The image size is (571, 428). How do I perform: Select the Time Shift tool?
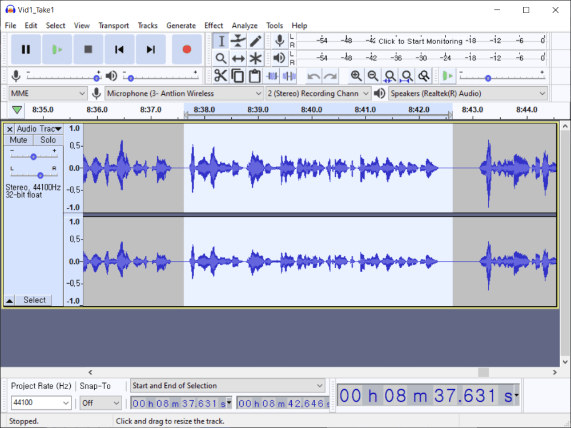[238, 58]
